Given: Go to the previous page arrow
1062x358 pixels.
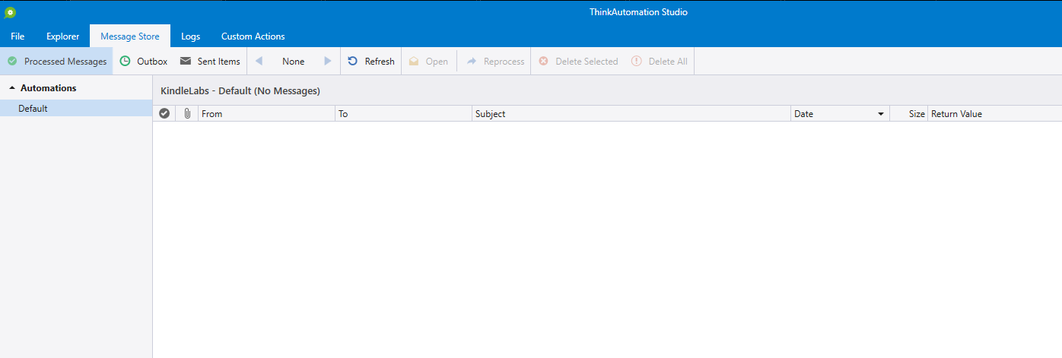Looking at the screenshot, I should [x=259, y=62].
